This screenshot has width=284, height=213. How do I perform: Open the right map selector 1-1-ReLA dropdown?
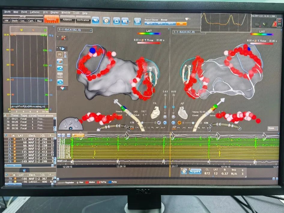click(x=189, y=32)
